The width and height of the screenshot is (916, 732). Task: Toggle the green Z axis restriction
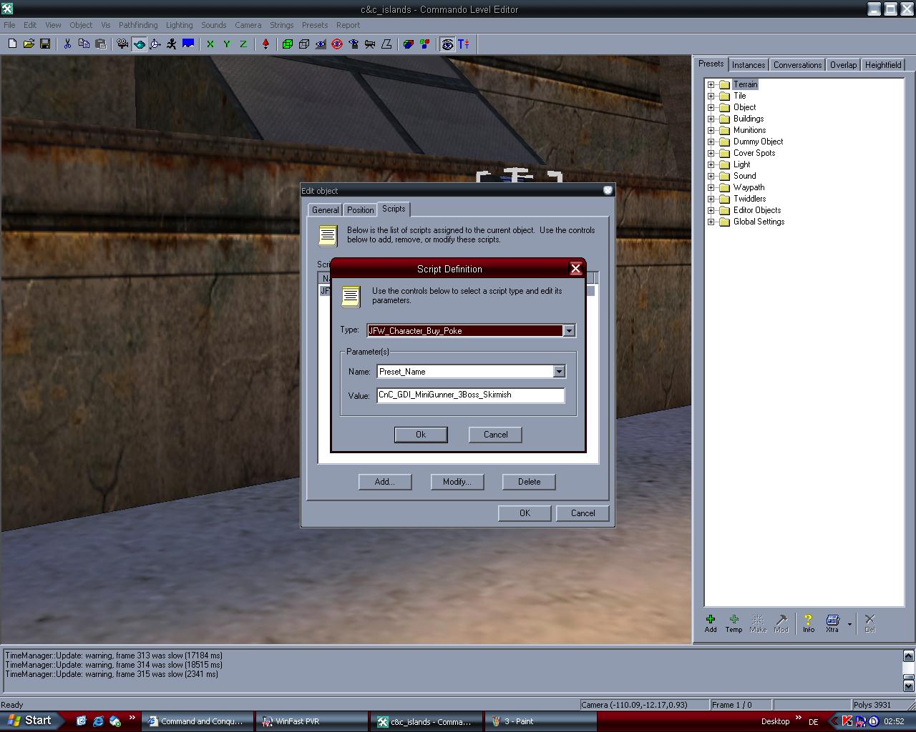(x=243, y=44)
